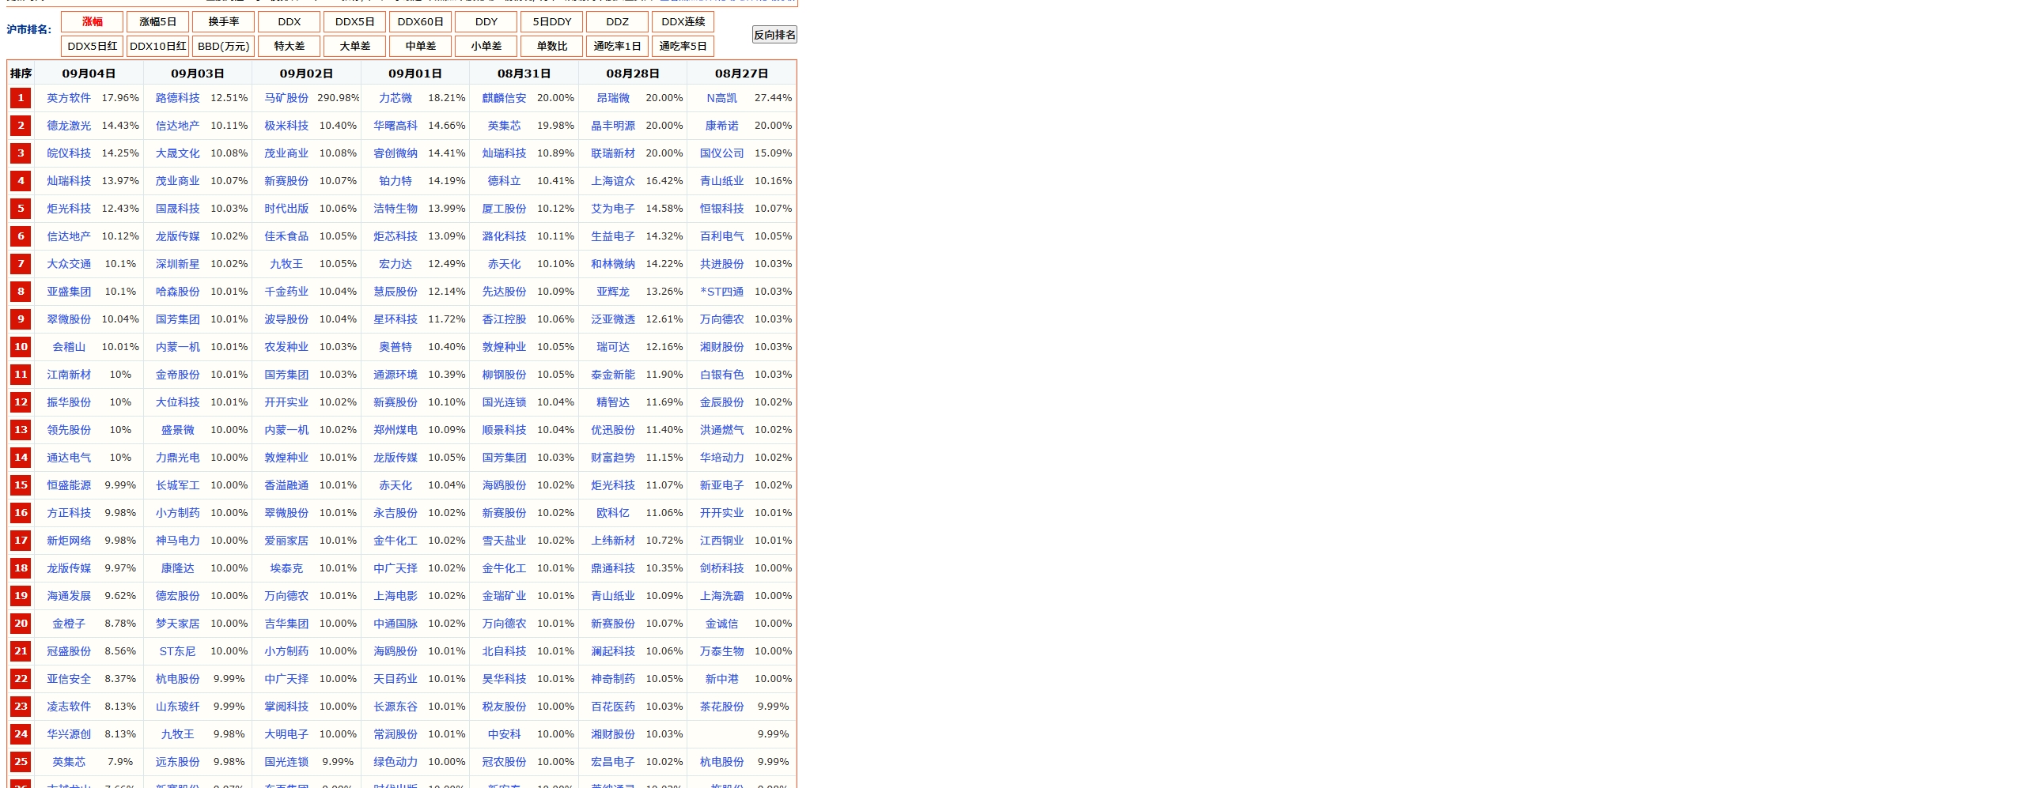
Task: Switch to DDY ranking
Action: pyautogui.click(x=486, y=22)
